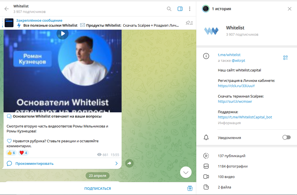Show the channel QR code

[285, 58]
